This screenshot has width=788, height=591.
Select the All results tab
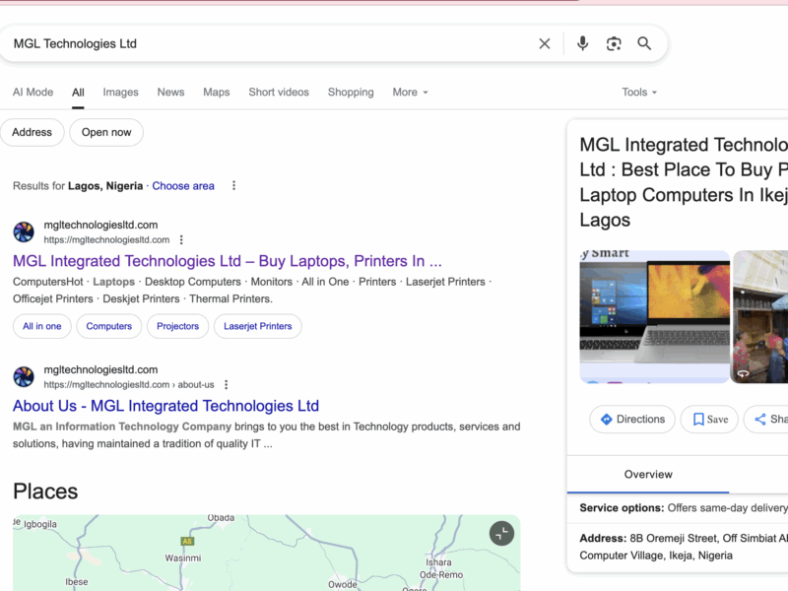[78, 93]
